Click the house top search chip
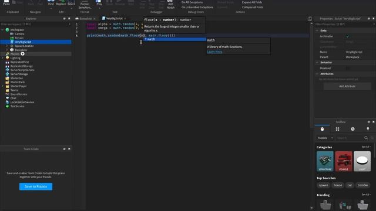 click(338, 185)
